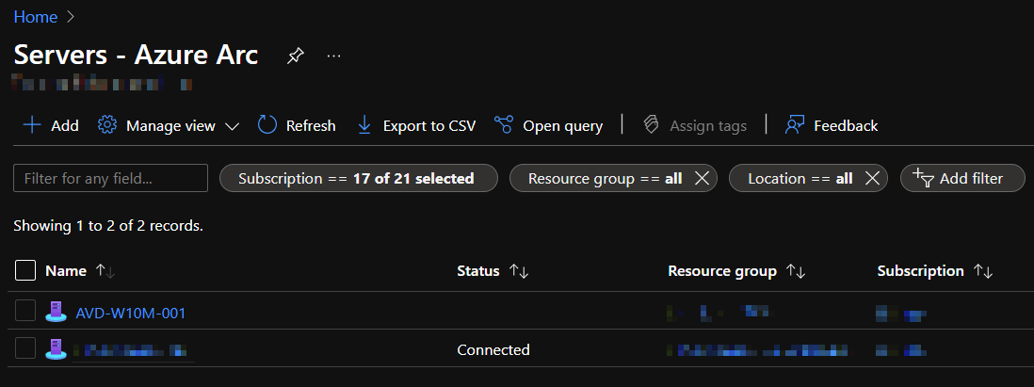The image size is (1034, 387).
Task: Refresh the server list via Refresh label
Action: (311, 125)
